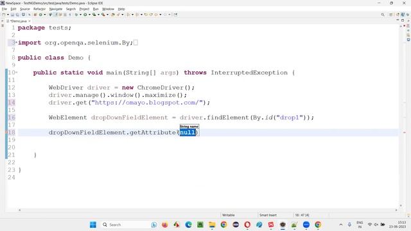The image size is (411, 231).
Task: Open the New wizard dropdown arrow
Action: click(x=8, y=15)
